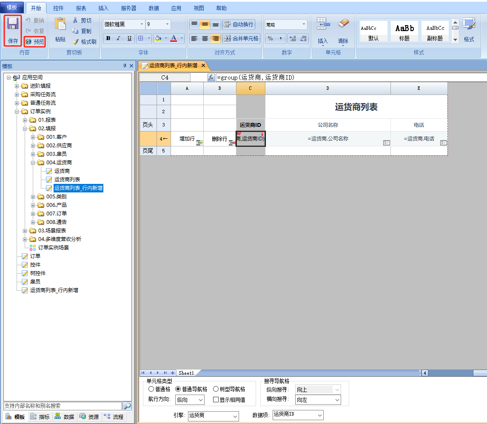Click the Save (保存) icon

[x=13, y=26]
